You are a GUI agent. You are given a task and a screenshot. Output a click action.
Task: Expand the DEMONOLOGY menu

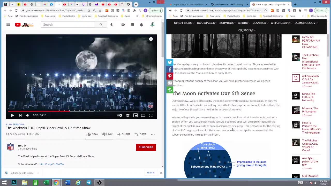tap(306, 23)
